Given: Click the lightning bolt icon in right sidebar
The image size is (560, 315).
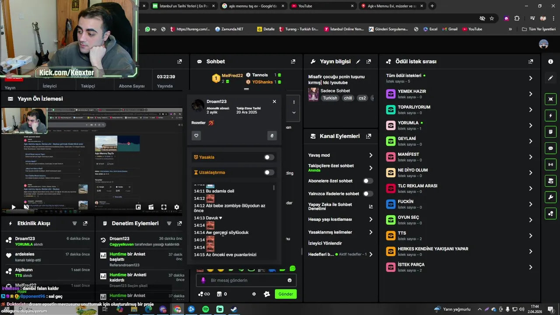Looking at the screenshot, I should coord(550,115).
